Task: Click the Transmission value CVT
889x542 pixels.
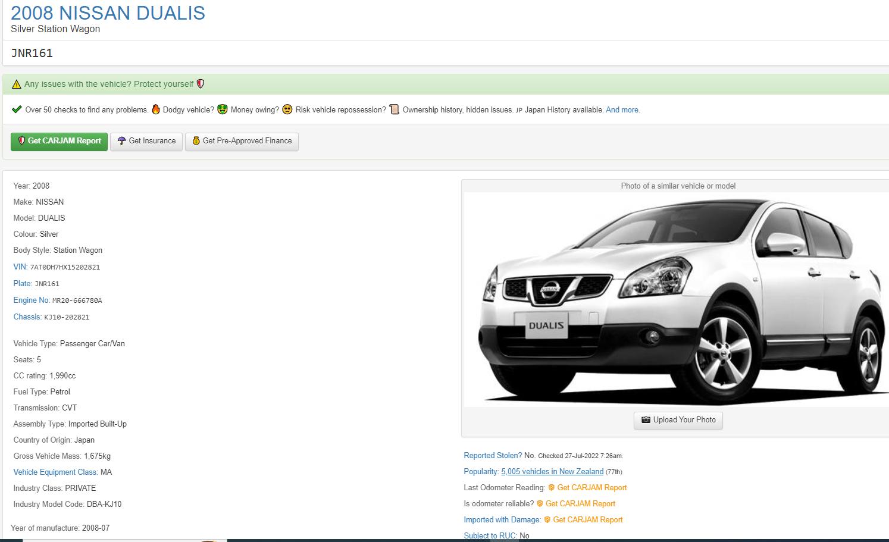Action: pos(70,408)
